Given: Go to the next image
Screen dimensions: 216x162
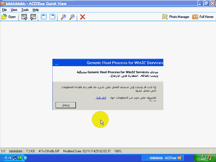Looking at the screenshot, I should pos(33,17).
